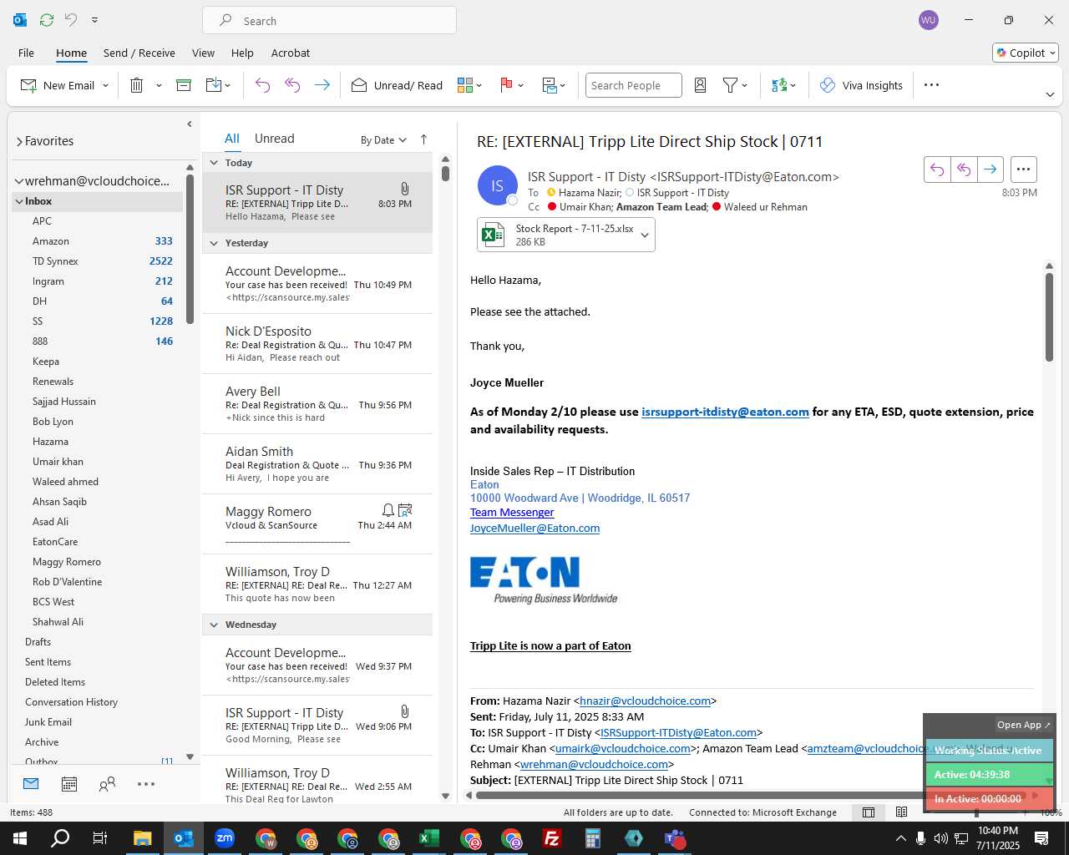Open Excel from the Windows taskbar
Screen dimensions: 1069x855
tap(428, 838)
